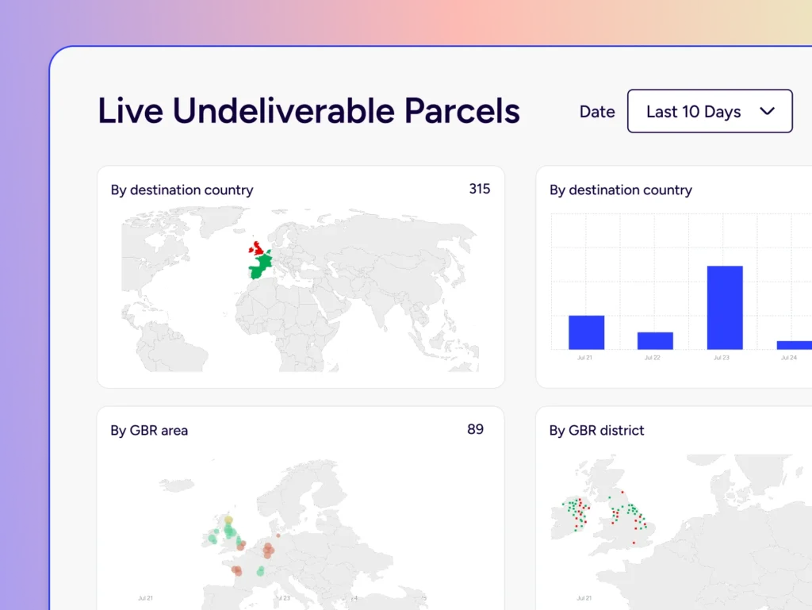Click the 89 count on GBR area card
This screenshot has height=610, width=812.
(475, 429)
